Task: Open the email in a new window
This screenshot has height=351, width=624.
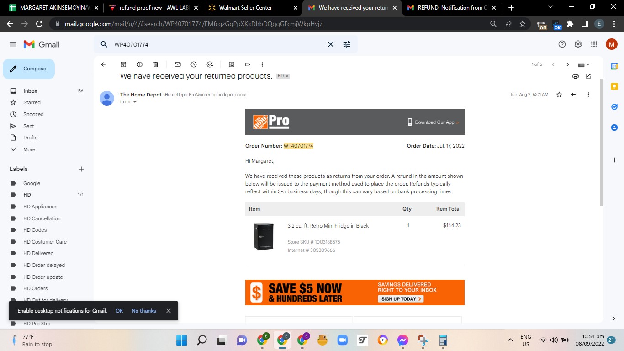Action: 588,76
